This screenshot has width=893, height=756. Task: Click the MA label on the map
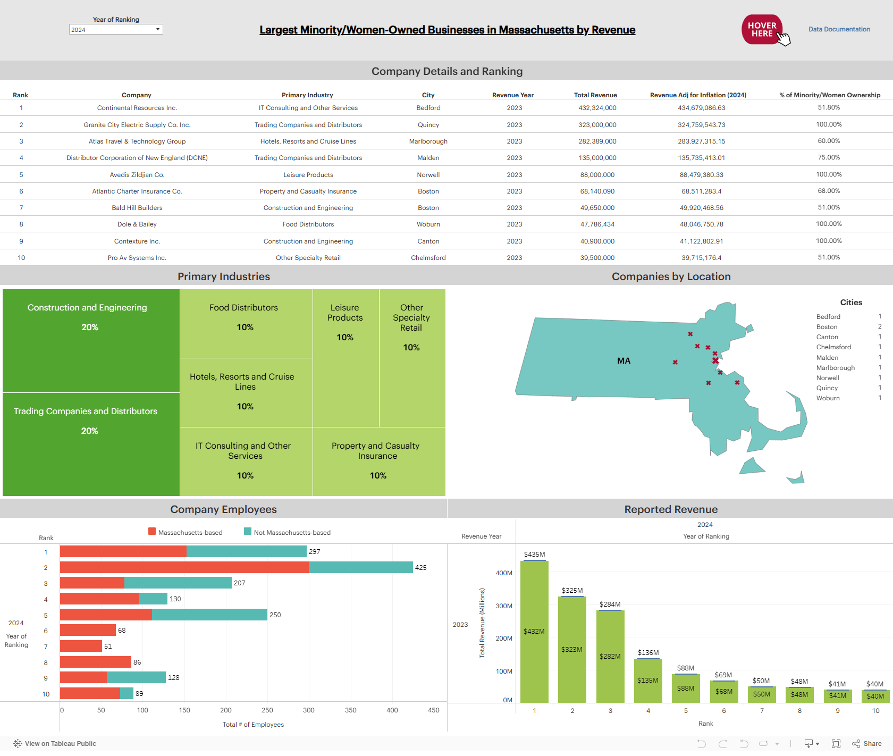tap(624, 361)
